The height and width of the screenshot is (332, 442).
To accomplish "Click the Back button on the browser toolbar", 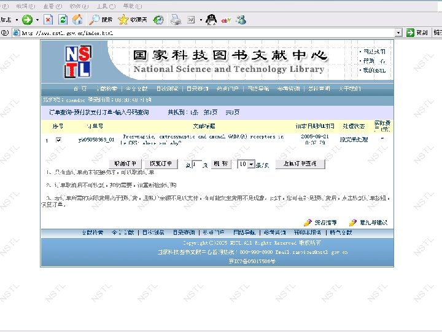I will (7, 20).
